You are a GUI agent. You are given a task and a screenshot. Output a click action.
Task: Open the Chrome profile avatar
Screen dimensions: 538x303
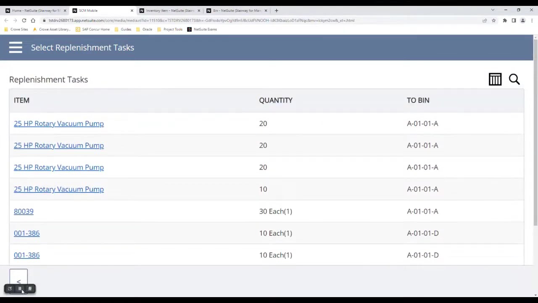(523, 20)
